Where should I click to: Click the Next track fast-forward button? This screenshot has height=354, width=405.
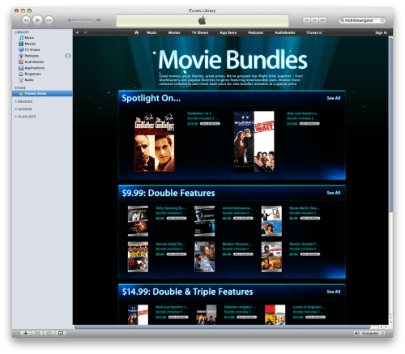click(49, 20)
